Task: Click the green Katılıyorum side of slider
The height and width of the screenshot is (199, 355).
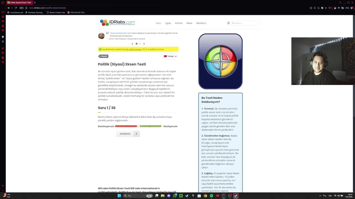Action: click(151, 126)
